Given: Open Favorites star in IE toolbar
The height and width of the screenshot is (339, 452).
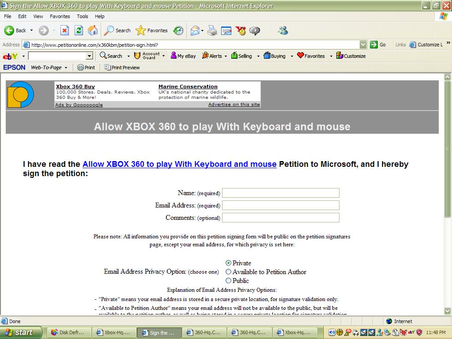Looking at the screenshot, I should (151, 30).
